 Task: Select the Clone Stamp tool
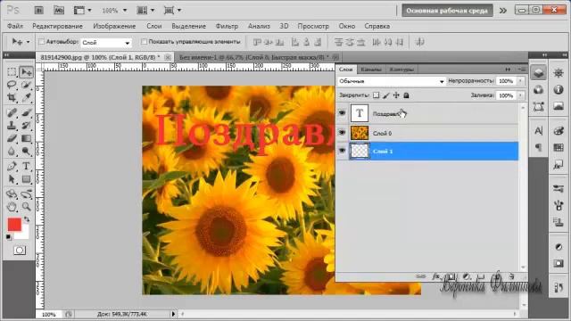coord(12,126)
